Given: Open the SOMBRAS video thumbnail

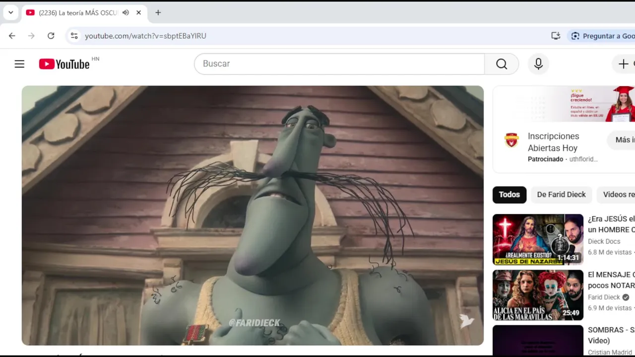Looking at the screenshot, I should [538, 341].
